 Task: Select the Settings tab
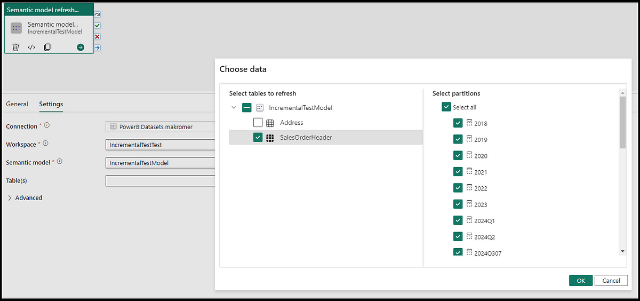point(51,104)
